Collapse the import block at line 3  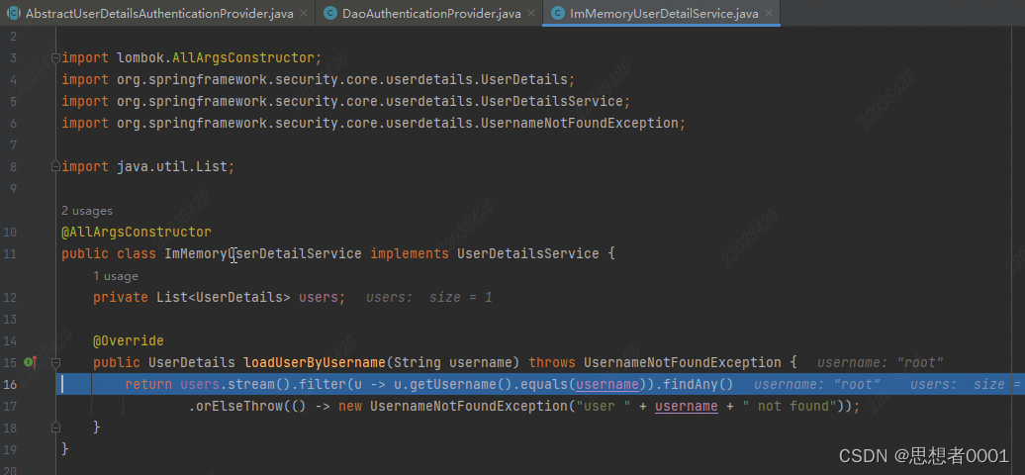pyautogui.click(x=55, y=57)
